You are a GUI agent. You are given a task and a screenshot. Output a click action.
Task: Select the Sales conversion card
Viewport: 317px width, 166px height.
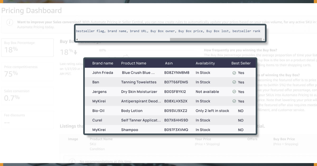[x=27, y=96]
